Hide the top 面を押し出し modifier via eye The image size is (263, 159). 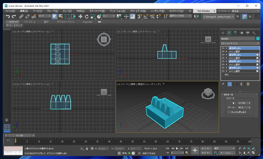click(x=223, y=48)
